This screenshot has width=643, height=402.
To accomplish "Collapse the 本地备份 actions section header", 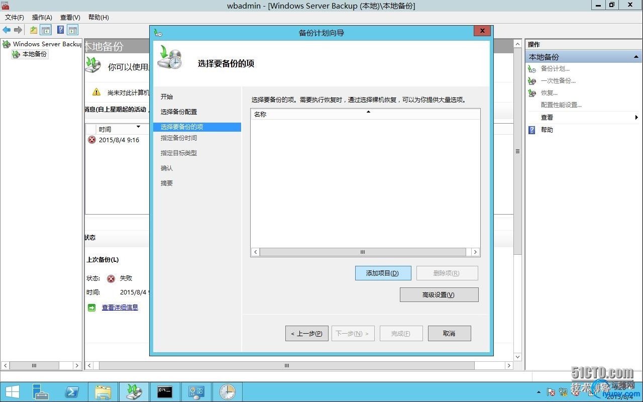I will point(636,57).
